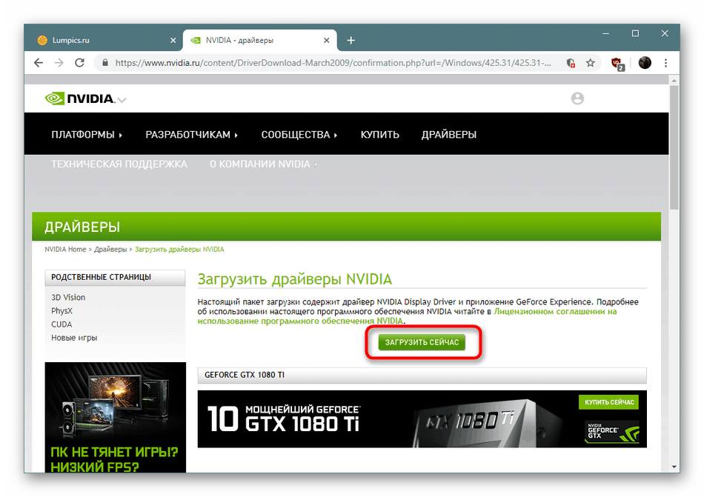Close the NVIDIA - драйверы tab
704x497 pixels.
pos(326,41)
